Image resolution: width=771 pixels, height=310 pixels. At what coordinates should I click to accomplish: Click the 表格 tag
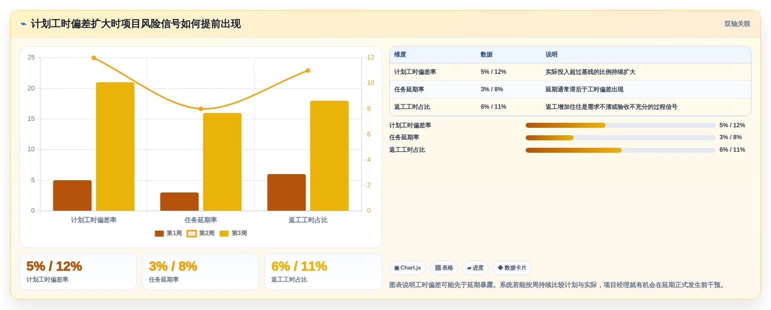[444, 268]
